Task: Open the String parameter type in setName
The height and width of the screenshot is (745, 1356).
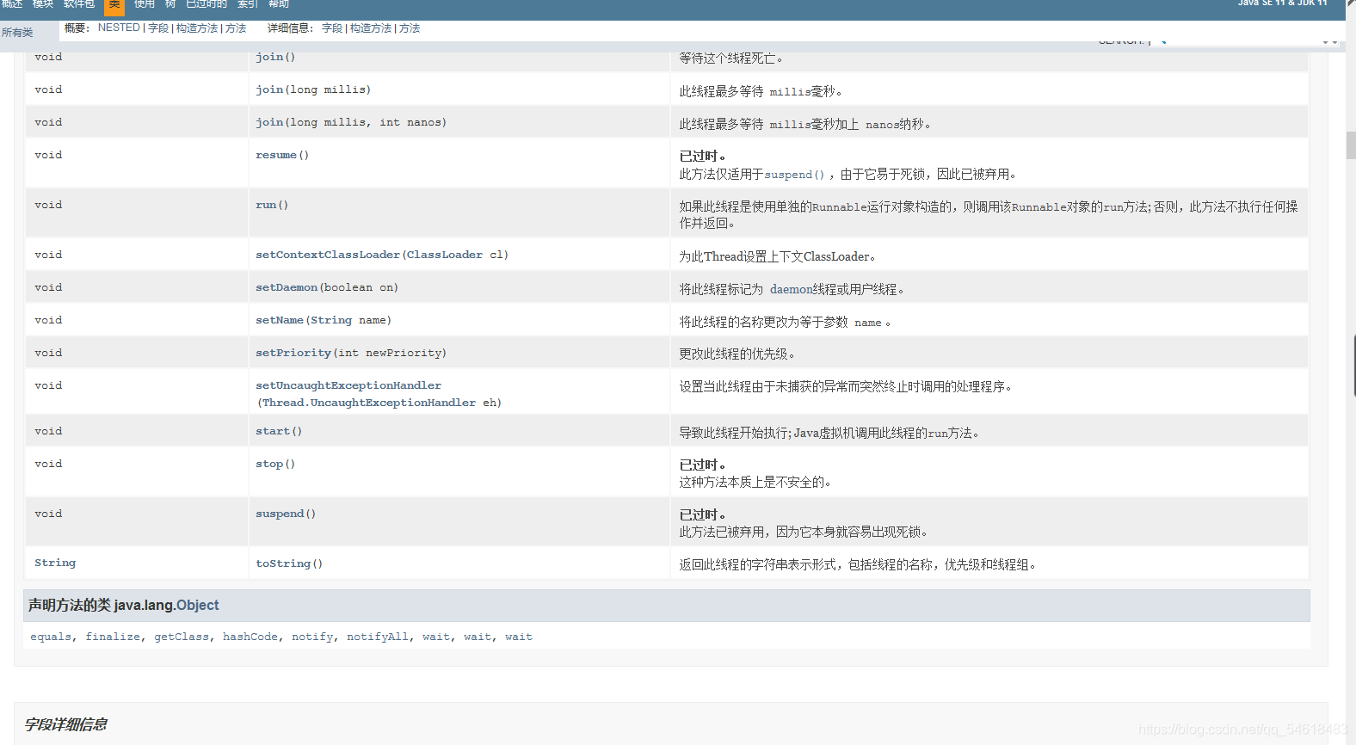Action: [331, 320]
